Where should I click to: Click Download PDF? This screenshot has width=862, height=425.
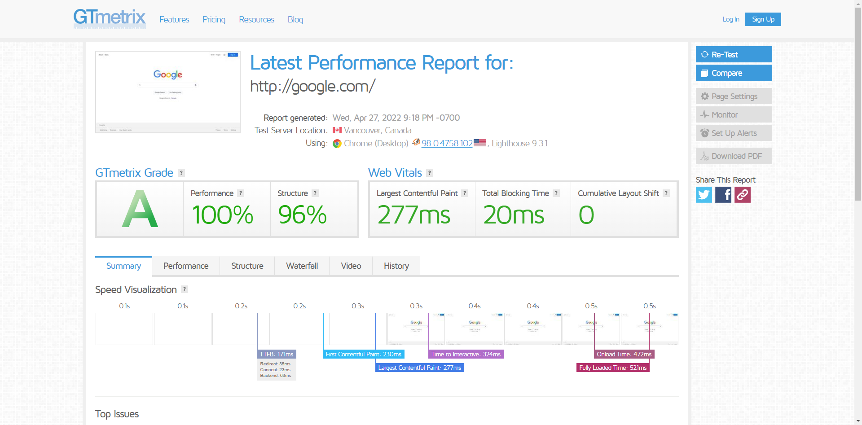pyautogui.click(x=734, y=156)
